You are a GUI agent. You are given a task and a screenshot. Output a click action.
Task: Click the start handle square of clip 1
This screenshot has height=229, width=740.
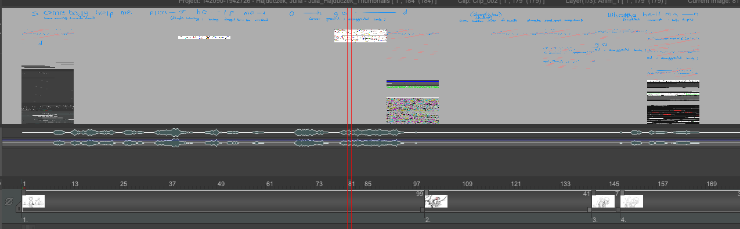(x=24, y=192)
